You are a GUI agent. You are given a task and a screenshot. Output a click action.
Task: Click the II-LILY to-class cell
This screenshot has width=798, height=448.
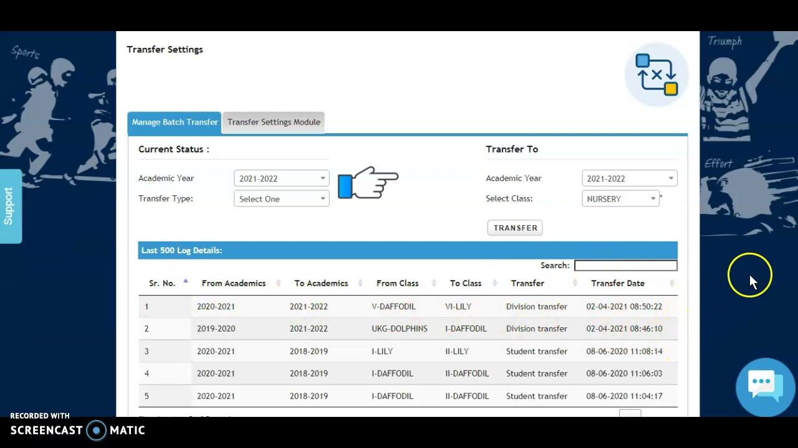(457, 352)
